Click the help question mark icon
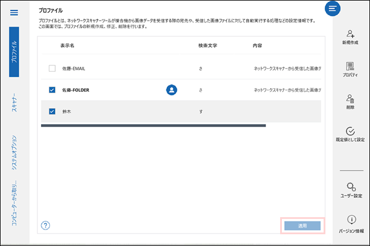 coord(45,225)
